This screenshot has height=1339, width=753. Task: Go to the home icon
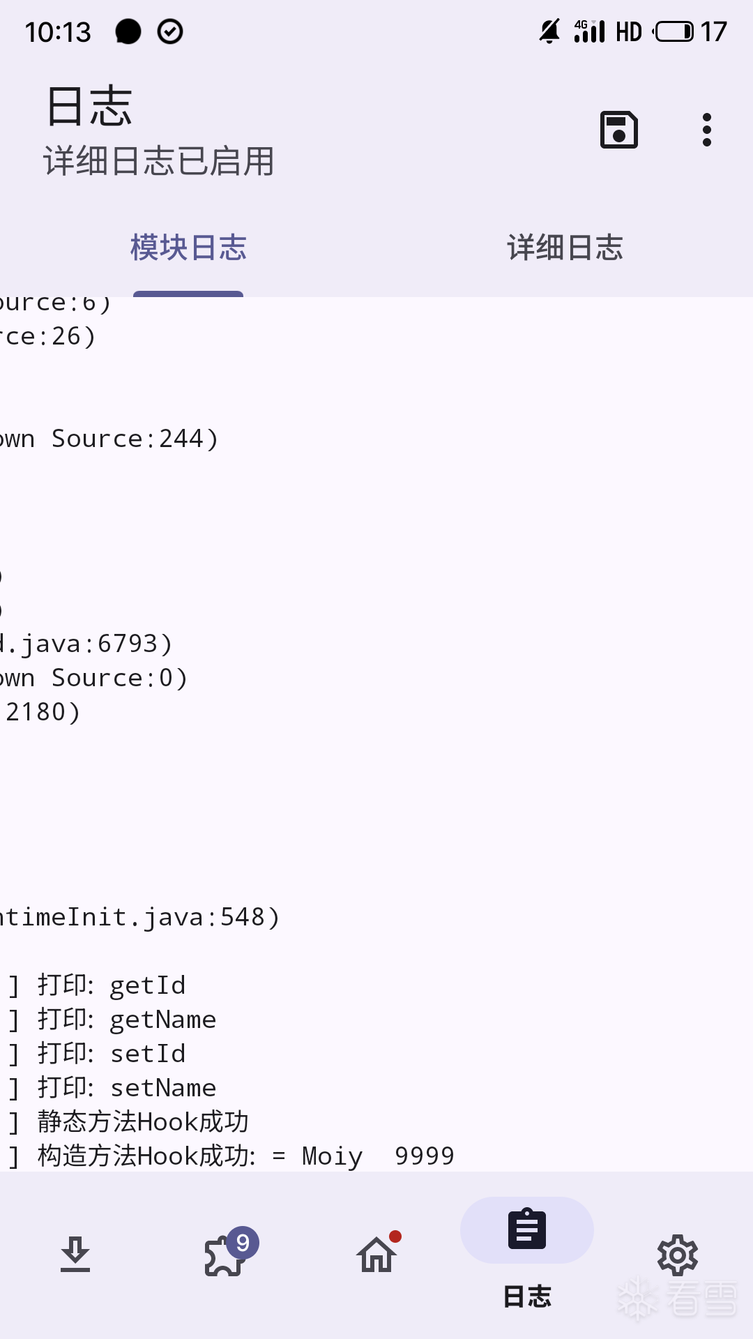tap(376, 1255)
